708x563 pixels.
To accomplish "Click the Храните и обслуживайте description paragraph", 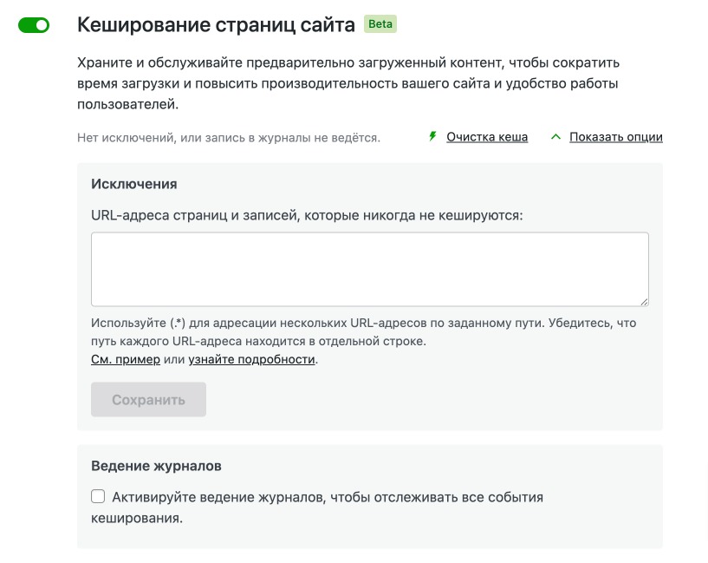I will point(348,83).
